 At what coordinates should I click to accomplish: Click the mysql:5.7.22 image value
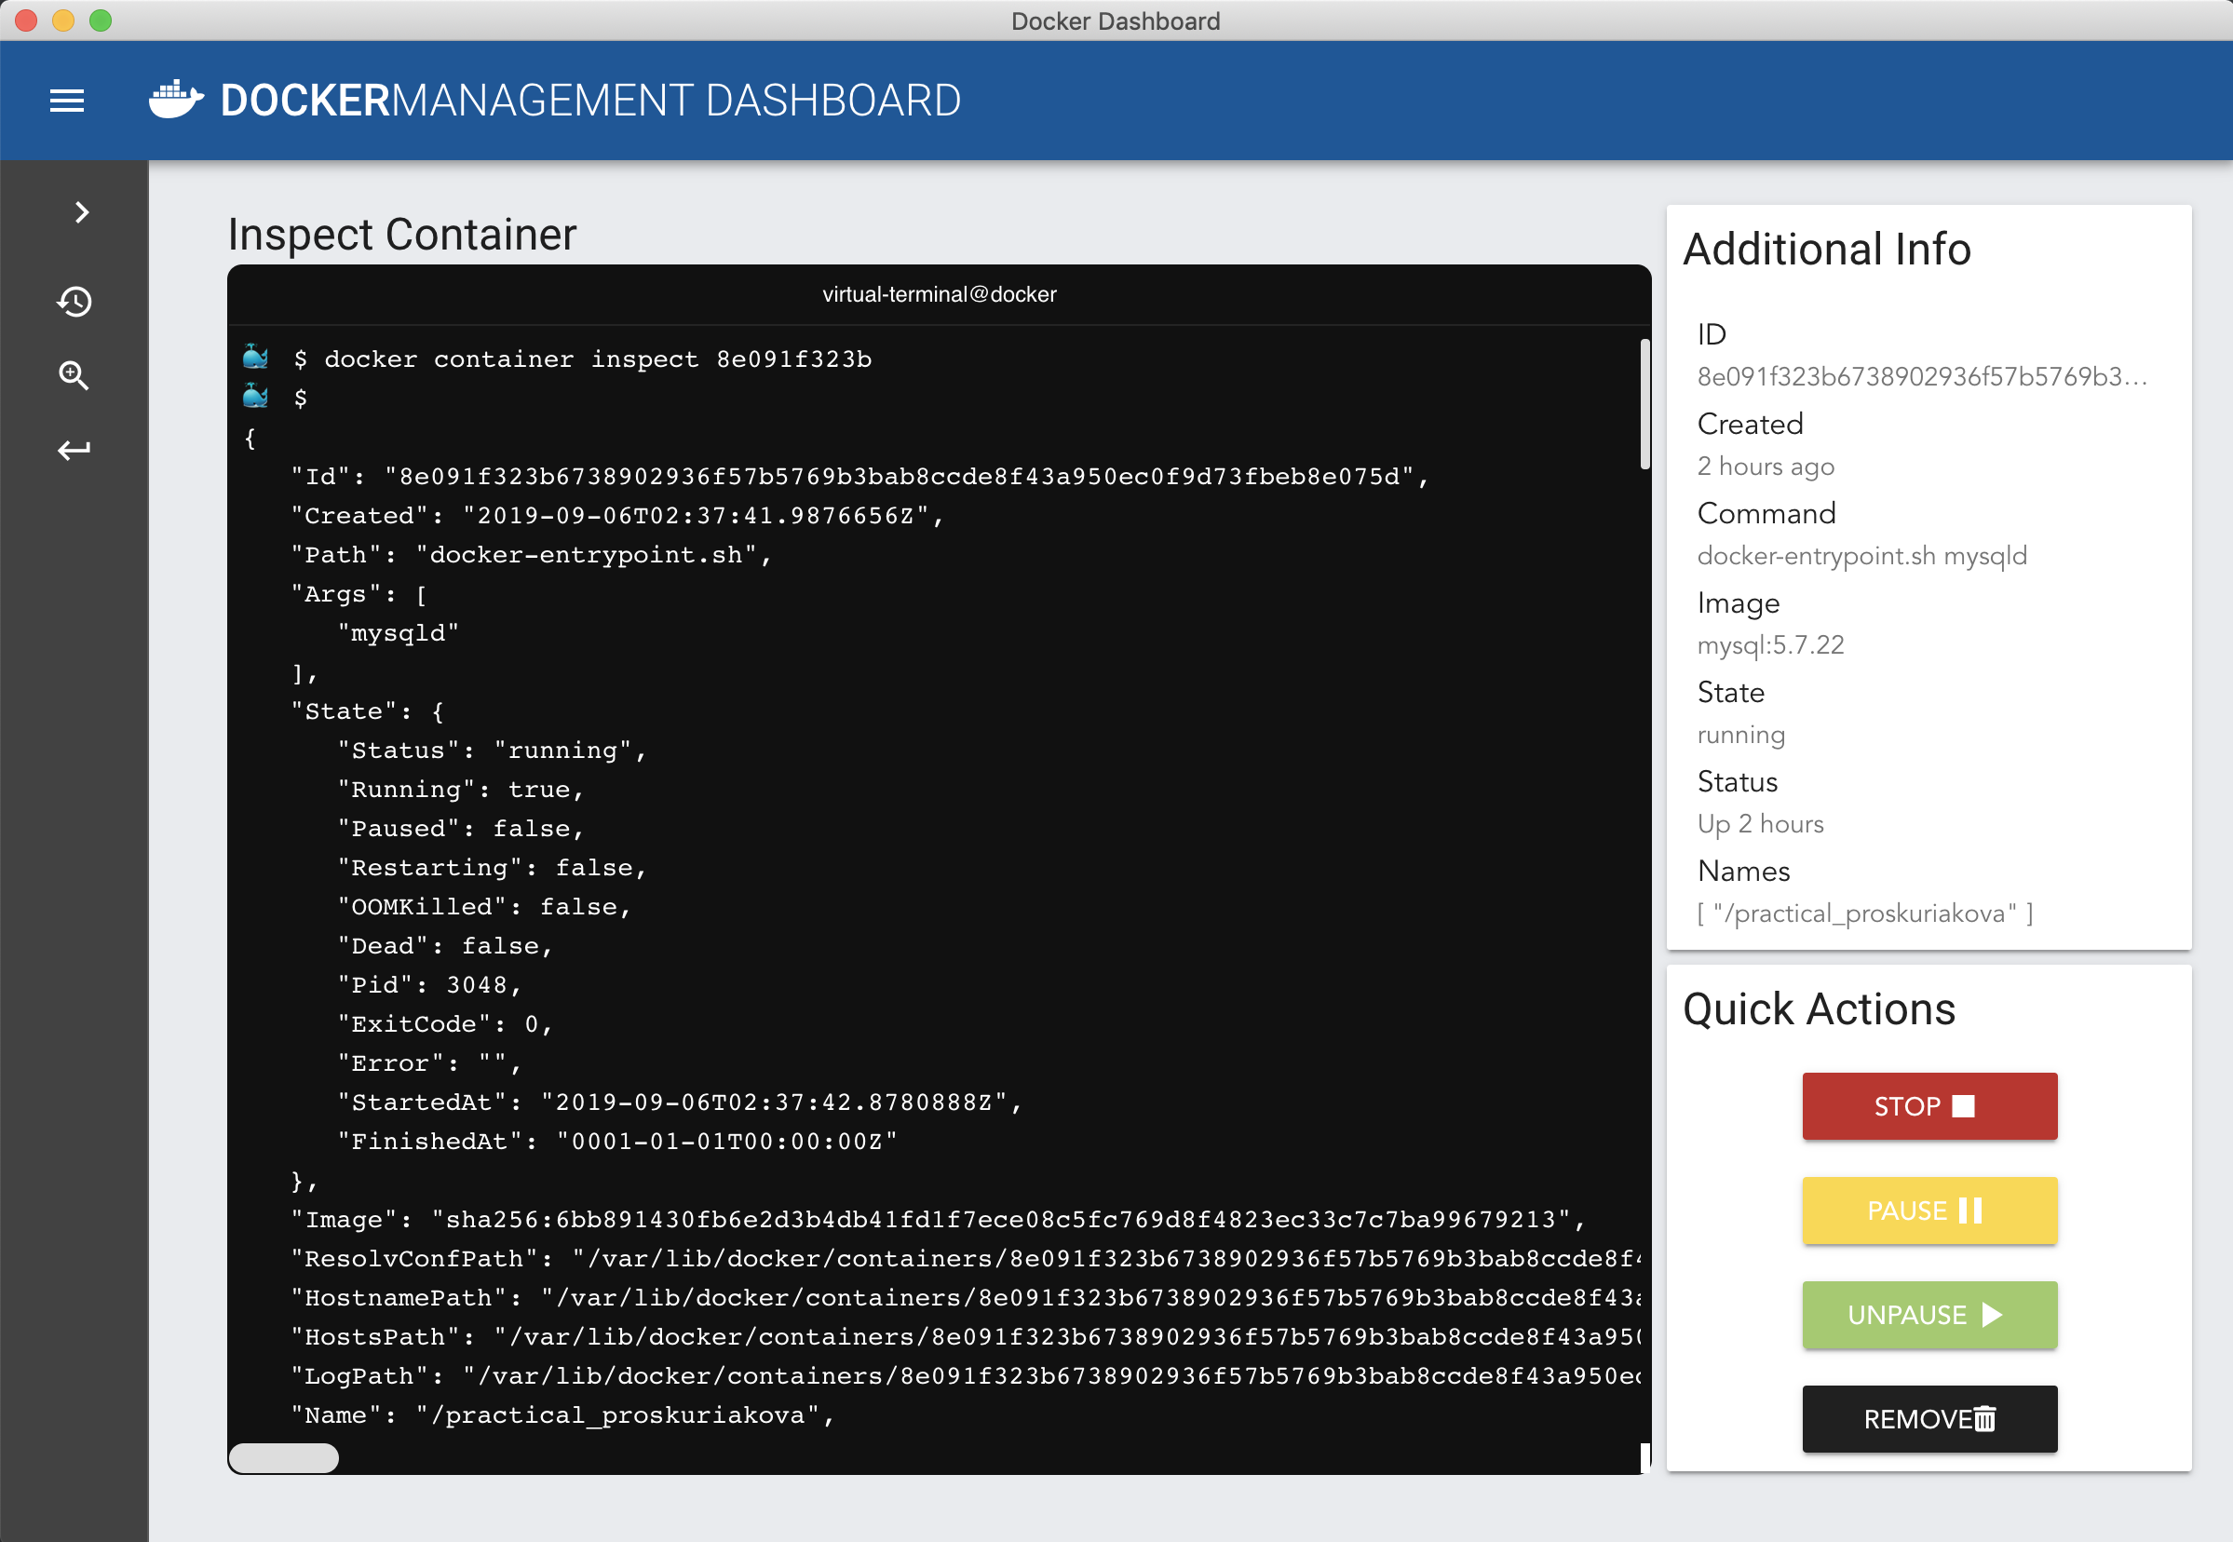tap(1770, 645)
